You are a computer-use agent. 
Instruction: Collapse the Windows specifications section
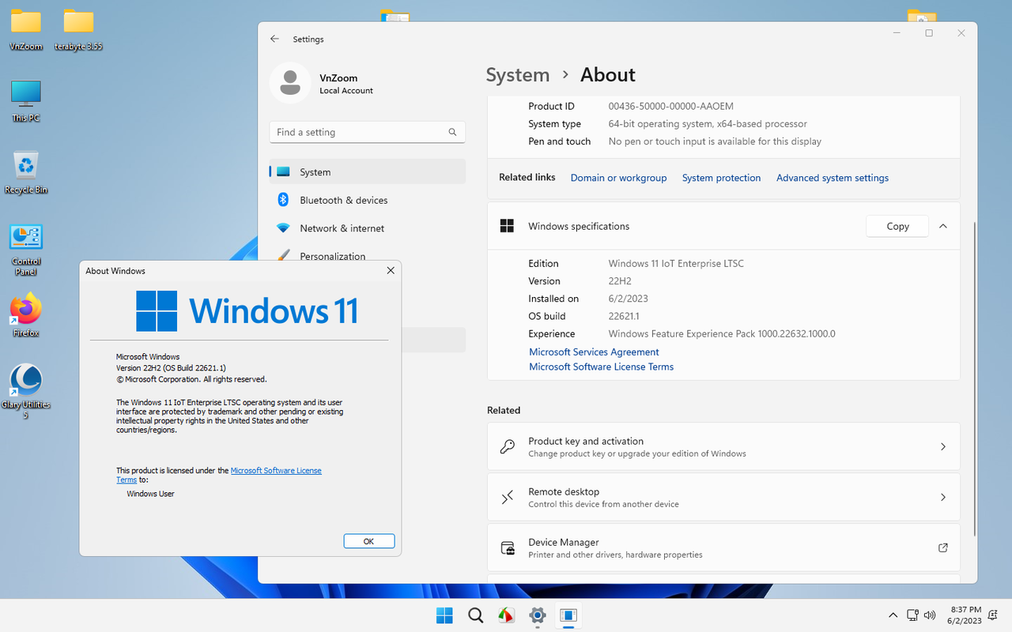(x=942, y=226)
